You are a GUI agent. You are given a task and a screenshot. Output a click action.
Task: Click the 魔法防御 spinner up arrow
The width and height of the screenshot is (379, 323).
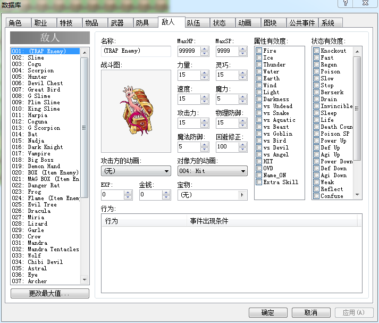[x=205, y=144]
